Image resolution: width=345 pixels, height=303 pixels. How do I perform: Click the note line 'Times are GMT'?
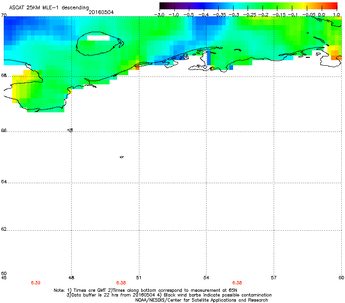coord(90,290)
